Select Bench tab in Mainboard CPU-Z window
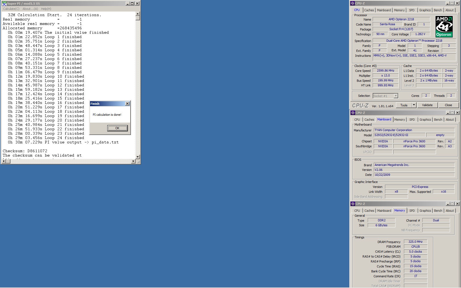The width and height of the screenshot is (461, 288). (x=438, y=120)
